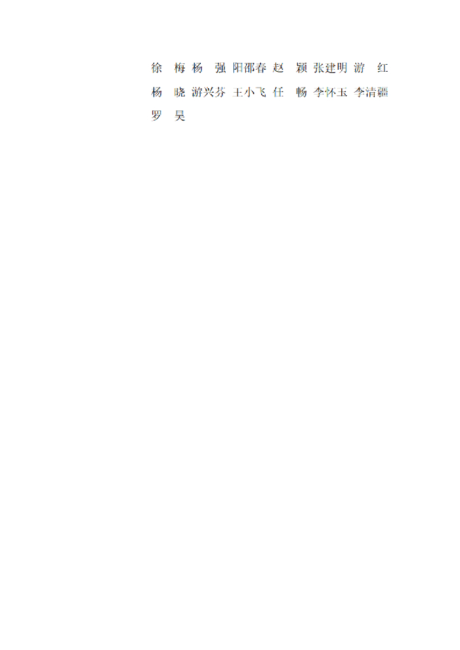Viewport: 460px width, 650px height.
Task: Click the 杨 preceding 强
Action: [198, 67]
